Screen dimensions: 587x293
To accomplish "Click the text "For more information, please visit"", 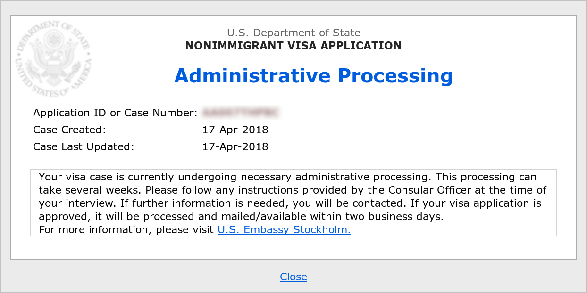I will (x=126, y=230).
